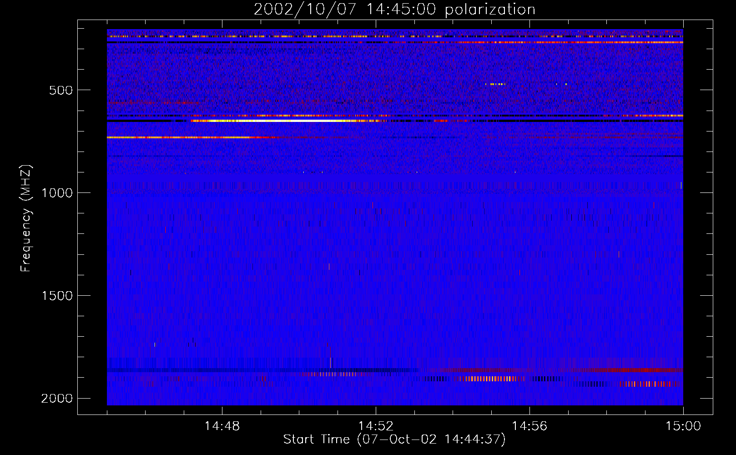Screen dimensions: 736x455
Task: Click the 15:00 time tick label
Action: [683, 426]
